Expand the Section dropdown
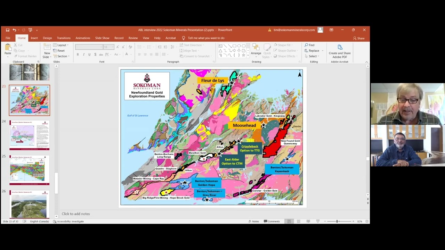The width and height of the screenshot is (445, 250). click(61, 56)
